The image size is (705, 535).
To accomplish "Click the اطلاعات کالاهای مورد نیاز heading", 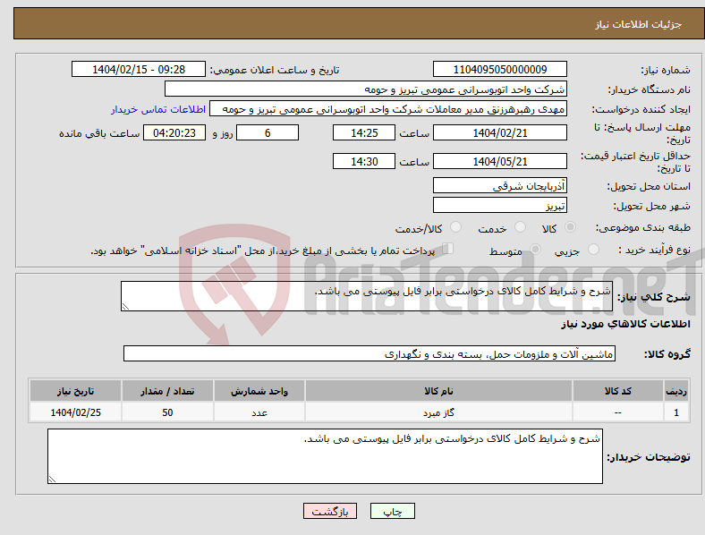I will [625, 324].
